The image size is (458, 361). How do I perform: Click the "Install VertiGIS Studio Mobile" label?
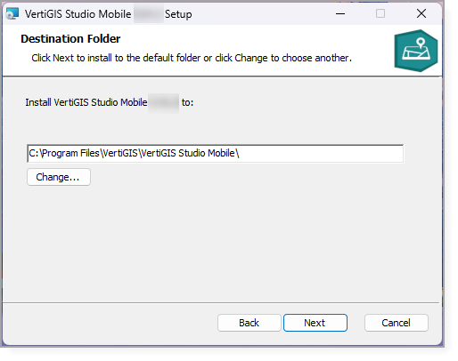pos(86,102)
